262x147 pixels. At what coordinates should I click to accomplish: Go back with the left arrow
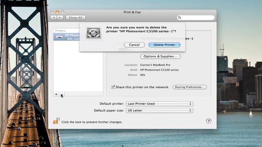click(54, 18)
